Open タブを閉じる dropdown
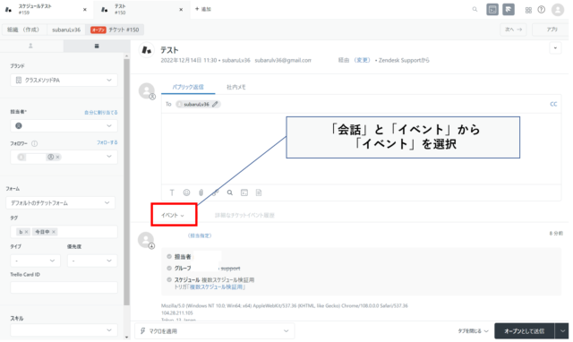This screenshot has width=573, height=342. 474,331
